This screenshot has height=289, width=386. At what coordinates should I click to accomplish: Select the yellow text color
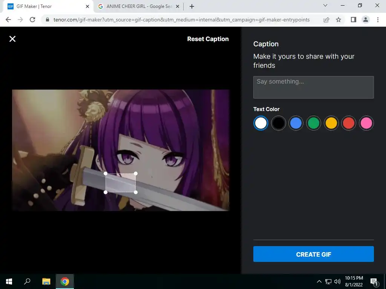click(x=331, y=123)
